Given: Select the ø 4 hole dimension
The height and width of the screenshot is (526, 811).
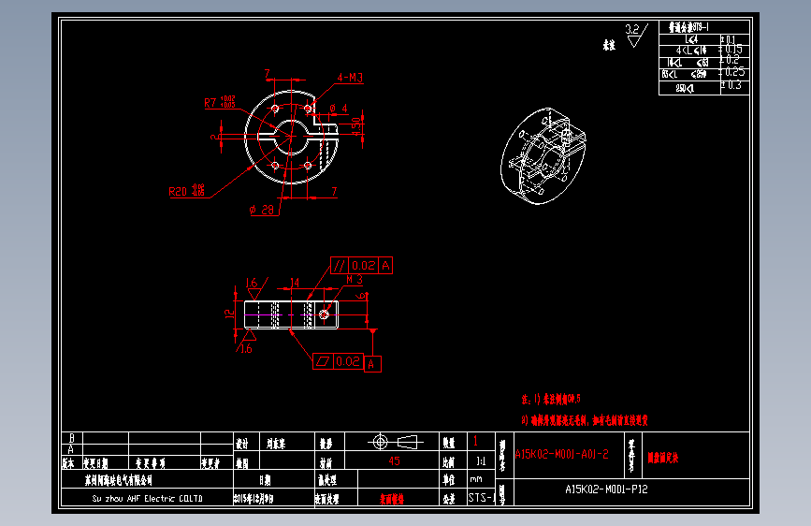Looking at the screenshot, I should pyautogui.click(x=339, y=109).
